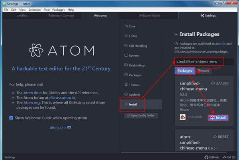This screenshot has width=239, height=160.
Task: Select the Packages search filter button
Action: coord(185,71)
